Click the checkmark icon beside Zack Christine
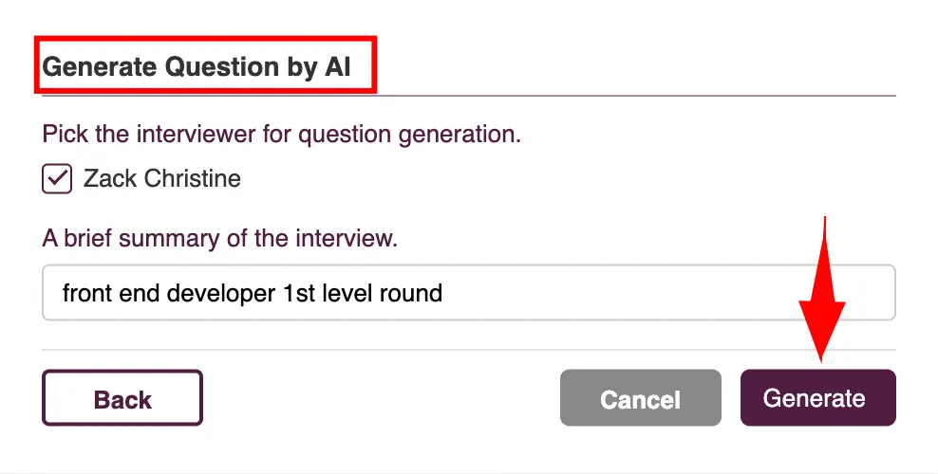 [57, 178]
